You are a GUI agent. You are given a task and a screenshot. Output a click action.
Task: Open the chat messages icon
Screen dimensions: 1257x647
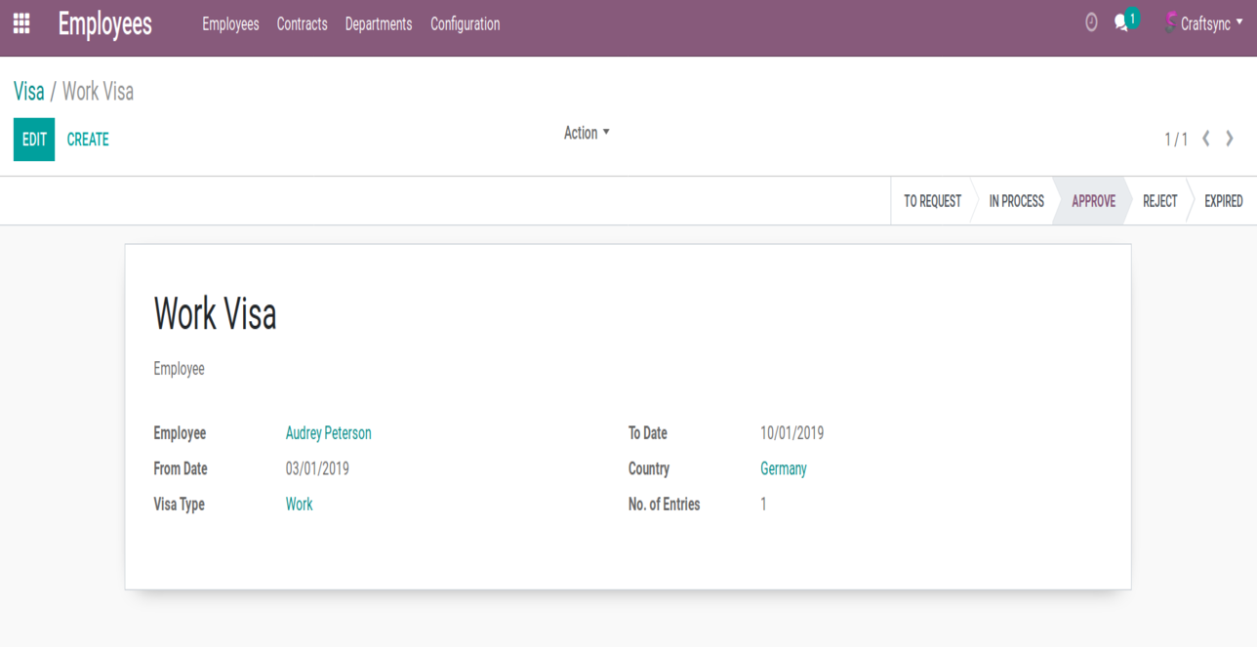[1122, 23]
